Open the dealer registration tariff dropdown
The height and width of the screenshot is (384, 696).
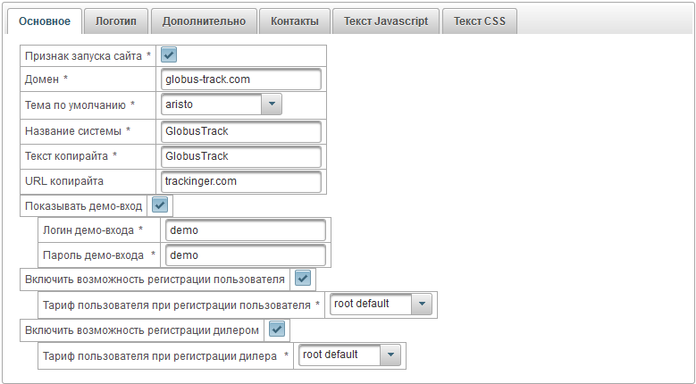[x=391, y=355]
